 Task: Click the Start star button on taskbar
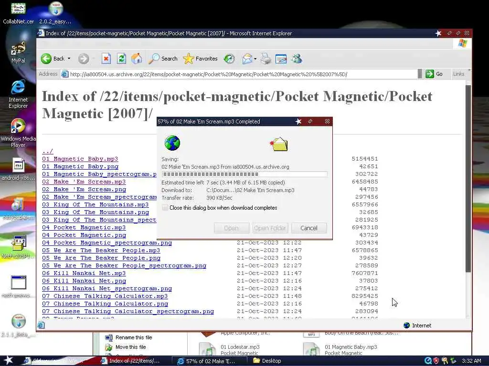(x=8, y=361)
